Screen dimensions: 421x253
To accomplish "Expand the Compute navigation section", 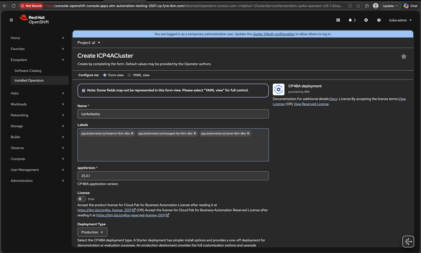I will 37,159.
